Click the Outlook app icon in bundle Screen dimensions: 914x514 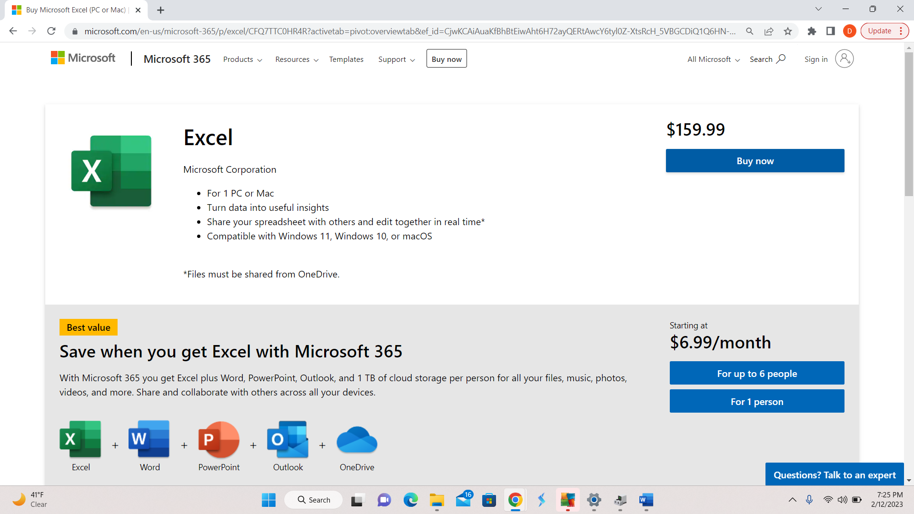[288, 439]
